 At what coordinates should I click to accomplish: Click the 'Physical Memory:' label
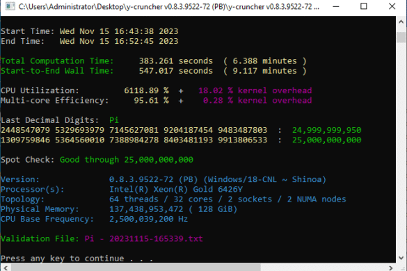[40, 209]
